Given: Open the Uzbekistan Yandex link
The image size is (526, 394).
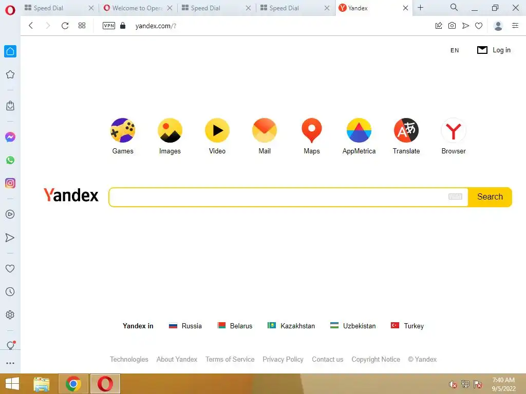Looking at the screenshot, I should click(x=353, y=326).
